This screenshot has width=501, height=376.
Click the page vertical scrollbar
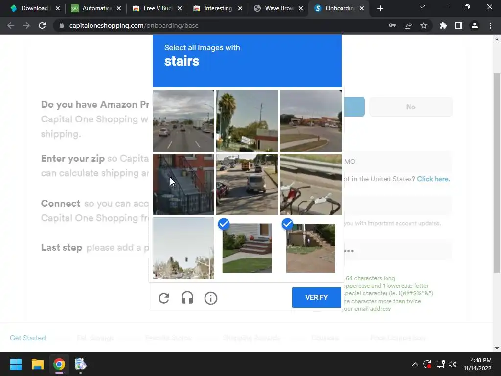pos(497,173)
